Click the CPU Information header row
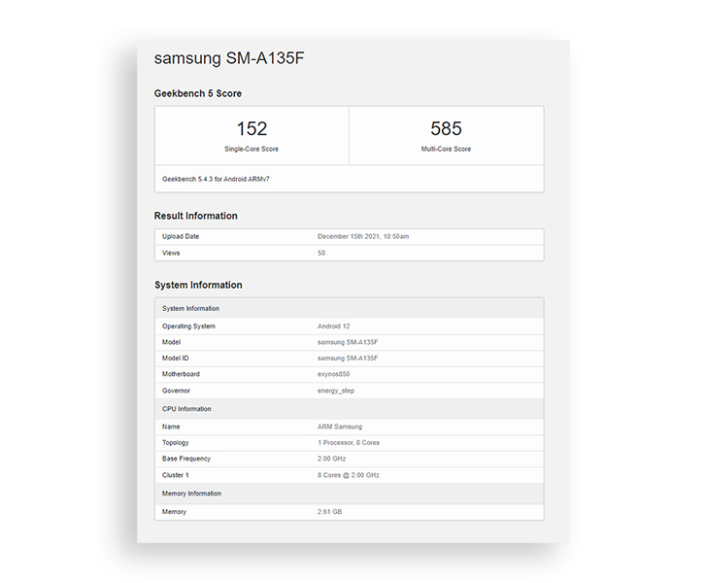The width and height of the screenshot is (707, 583). [x=350, y=409]
